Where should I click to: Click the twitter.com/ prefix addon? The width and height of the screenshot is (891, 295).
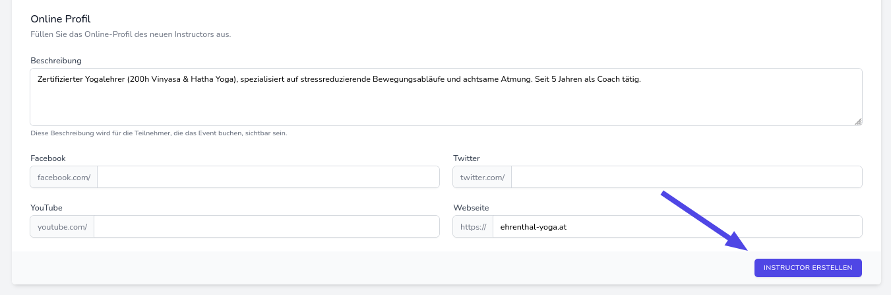tap(482, 177)
